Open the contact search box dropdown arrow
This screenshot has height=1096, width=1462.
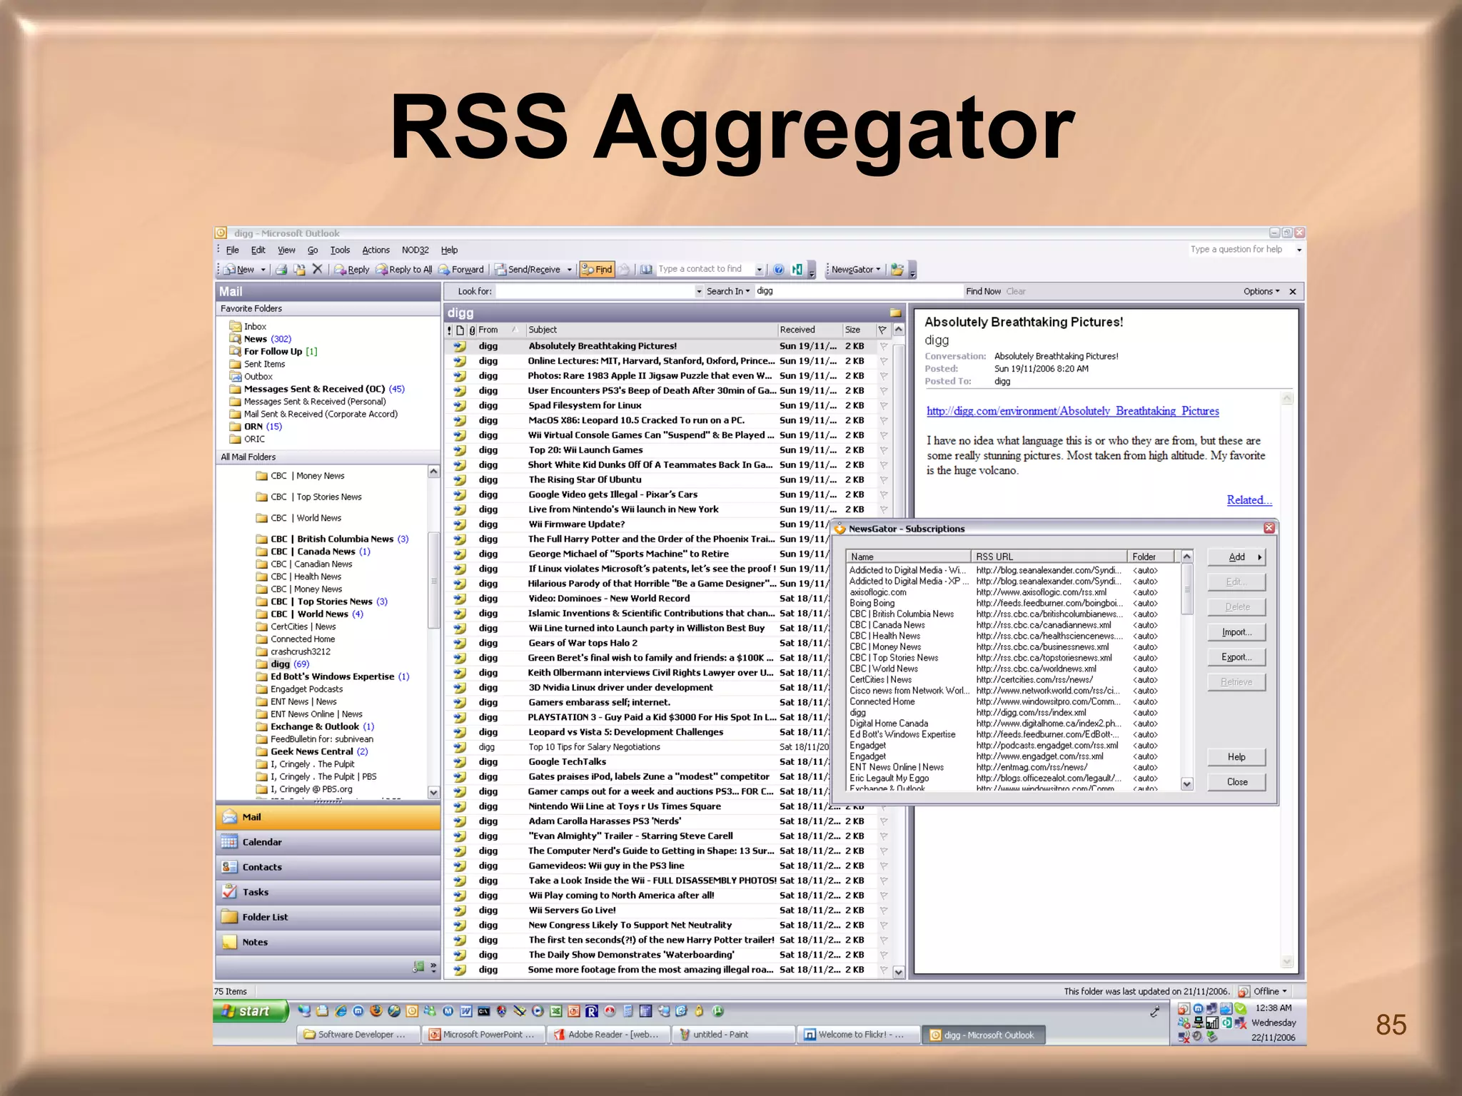click(x=759, y=270)
